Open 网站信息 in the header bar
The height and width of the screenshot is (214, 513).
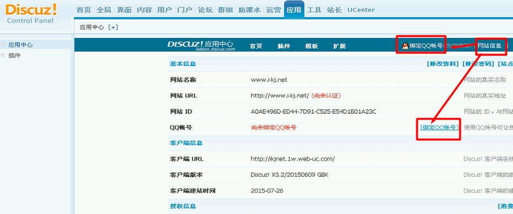tap(489, 46)
